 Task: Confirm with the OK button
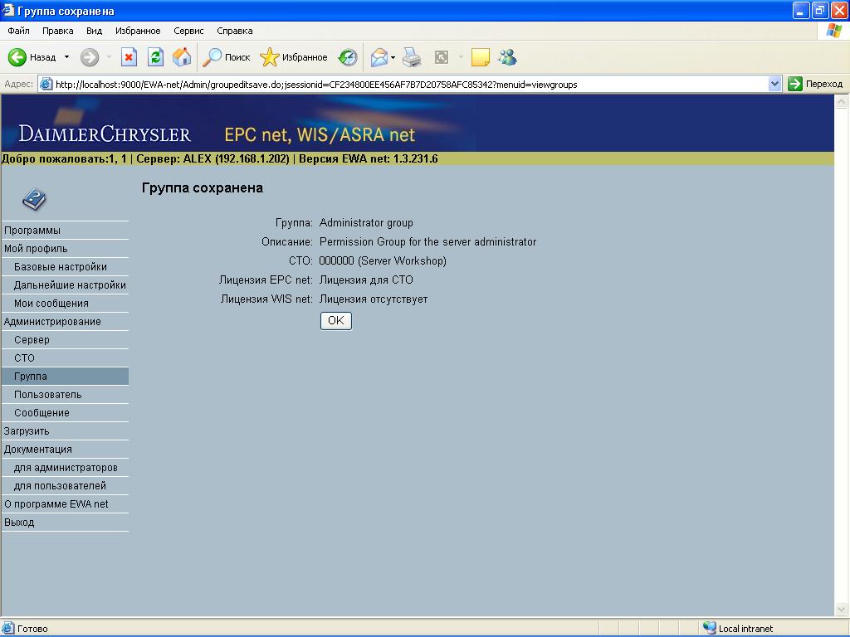click(x=336, y=321)
